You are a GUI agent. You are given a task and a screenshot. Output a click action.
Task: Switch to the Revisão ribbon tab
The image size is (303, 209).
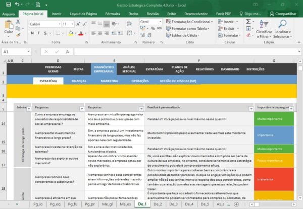tap(153, 14)
